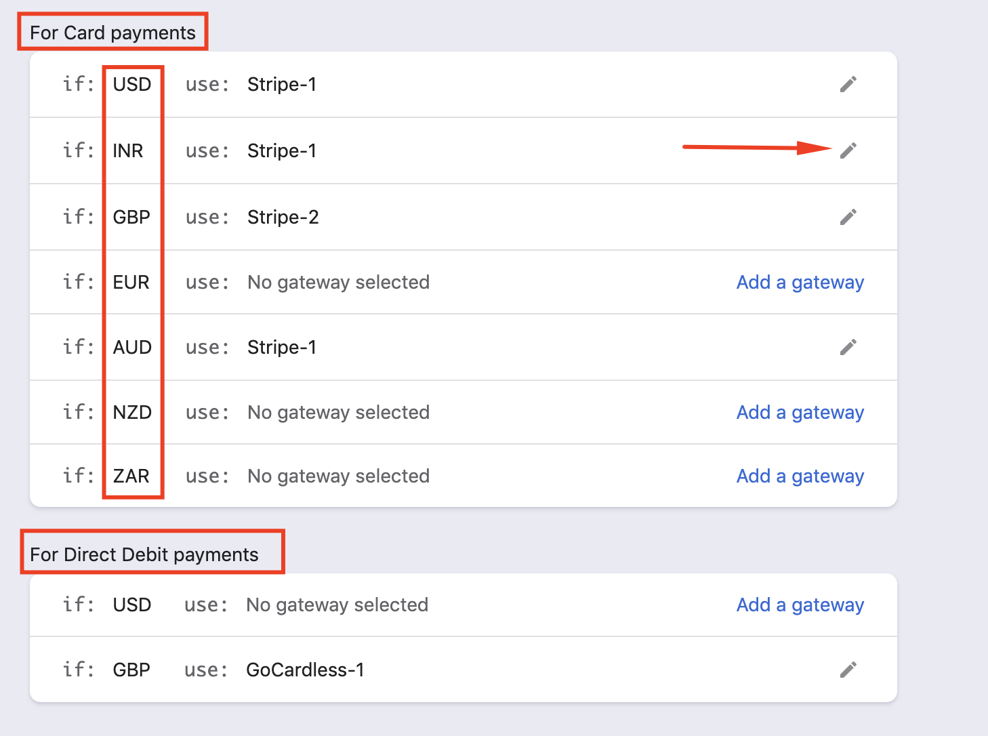Image resolution: width=988 pixels, height=736 pixels.
Task: Edit the USD card payment gateway rule
Action: (x=848, y=84)
